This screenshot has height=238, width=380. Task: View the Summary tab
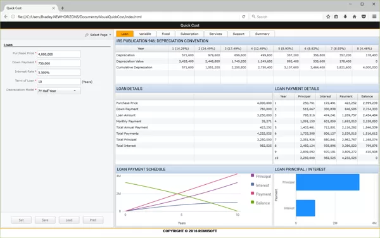(262, 34)
